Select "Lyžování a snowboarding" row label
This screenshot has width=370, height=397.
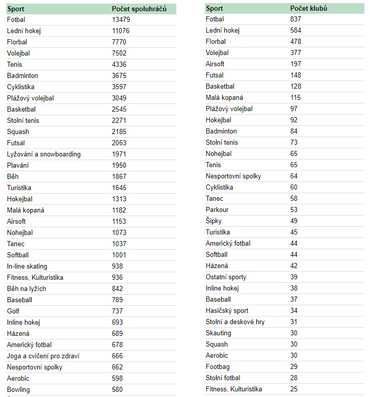(44, 154)
